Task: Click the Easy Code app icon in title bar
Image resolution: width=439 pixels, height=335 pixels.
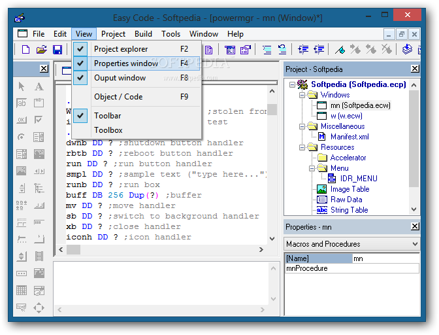Action: [20, 18]
